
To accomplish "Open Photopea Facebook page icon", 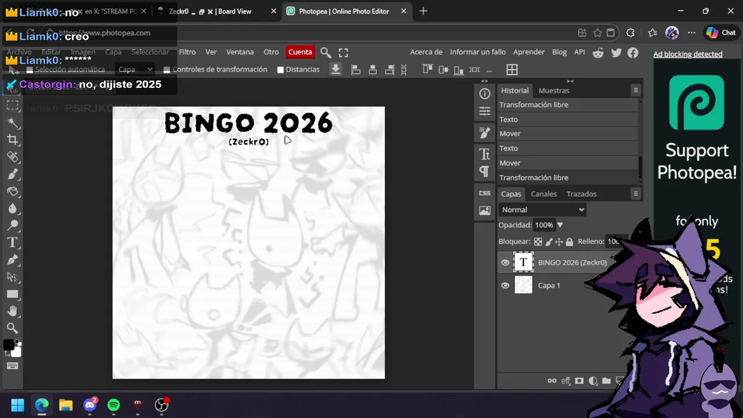I will (633, 53).
